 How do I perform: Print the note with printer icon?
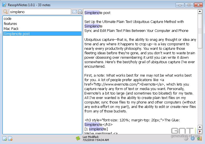pyautogui.click(x=80, y=12)
